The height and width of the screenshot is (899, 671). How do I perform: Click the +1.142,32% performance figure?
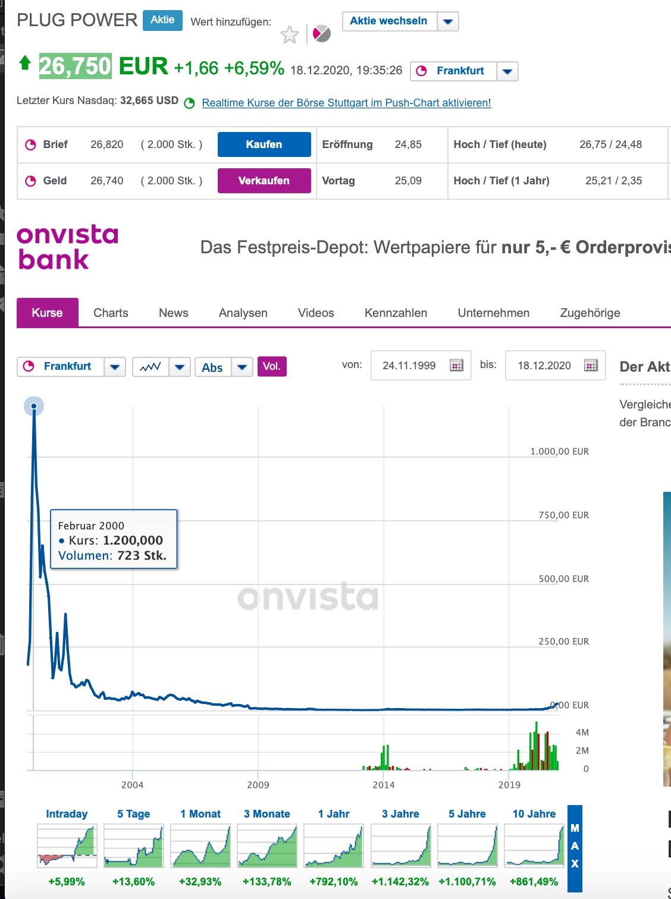tap(400, 882)
